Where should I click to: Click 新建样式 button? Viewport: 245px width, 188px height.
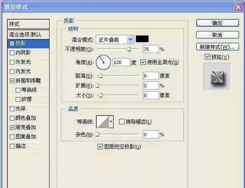(217, 47)
